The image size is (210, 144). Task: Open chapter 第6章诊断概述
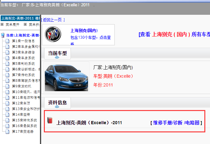[x=26, y=69]
